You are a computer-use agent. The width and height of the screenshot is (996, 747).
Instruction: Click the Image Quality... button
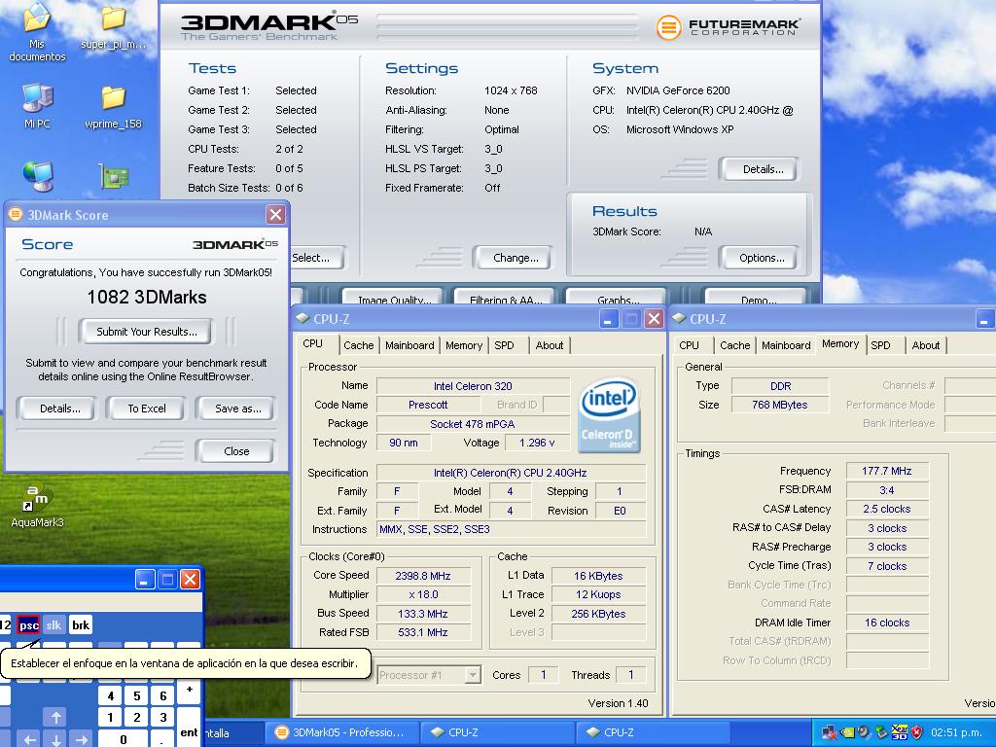point(394,298)
